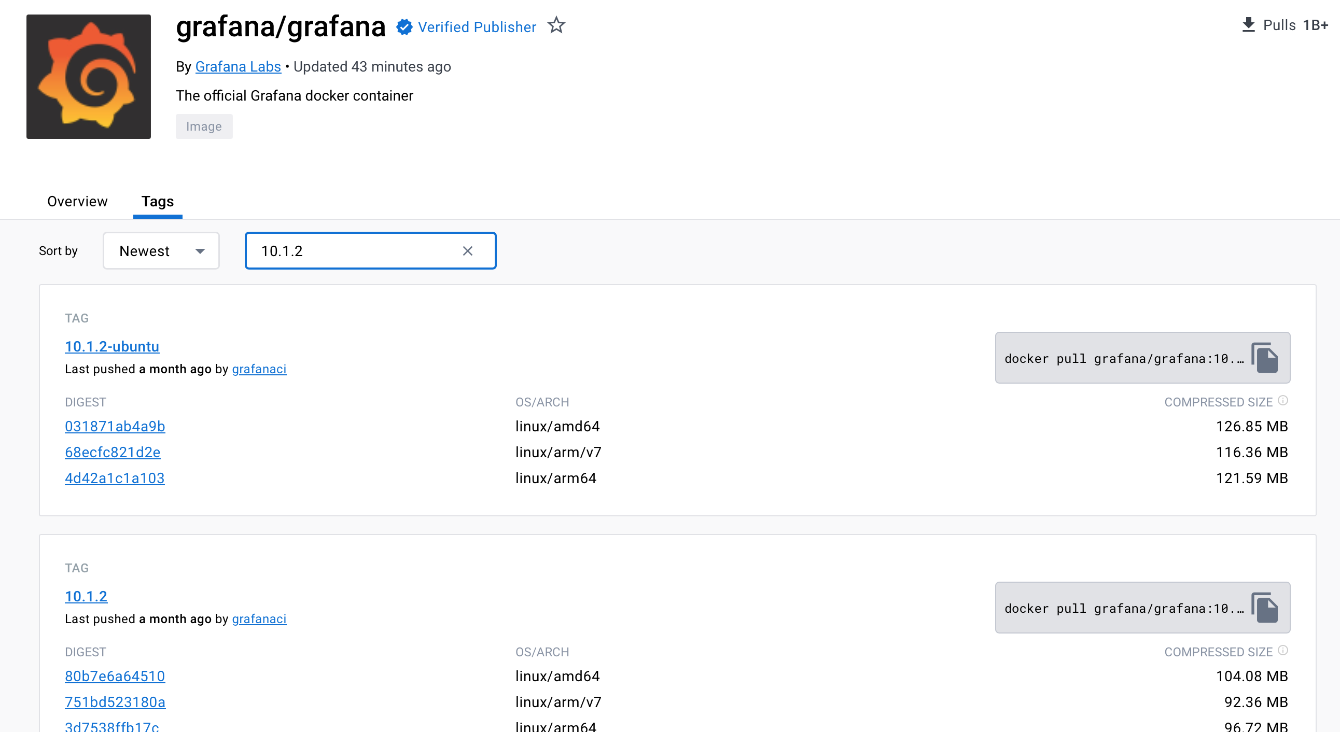Screen dimensions: 1340x732
Task: Open digest 80b7e6a64510 details
Action: [115, 676]
